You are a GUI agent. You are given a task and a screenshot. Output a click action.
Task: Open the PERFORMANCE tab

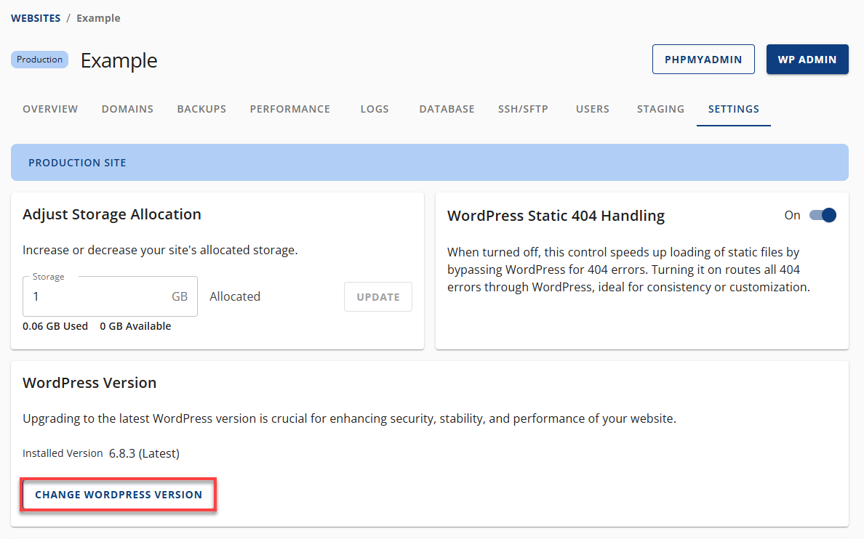[x=289, y=108]
